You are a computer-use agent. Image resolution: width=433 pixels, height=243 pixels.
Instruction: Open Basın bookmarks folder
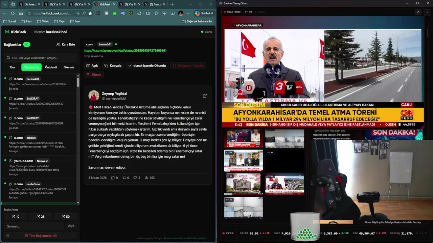pyautogui.click(x=26, y=21)
